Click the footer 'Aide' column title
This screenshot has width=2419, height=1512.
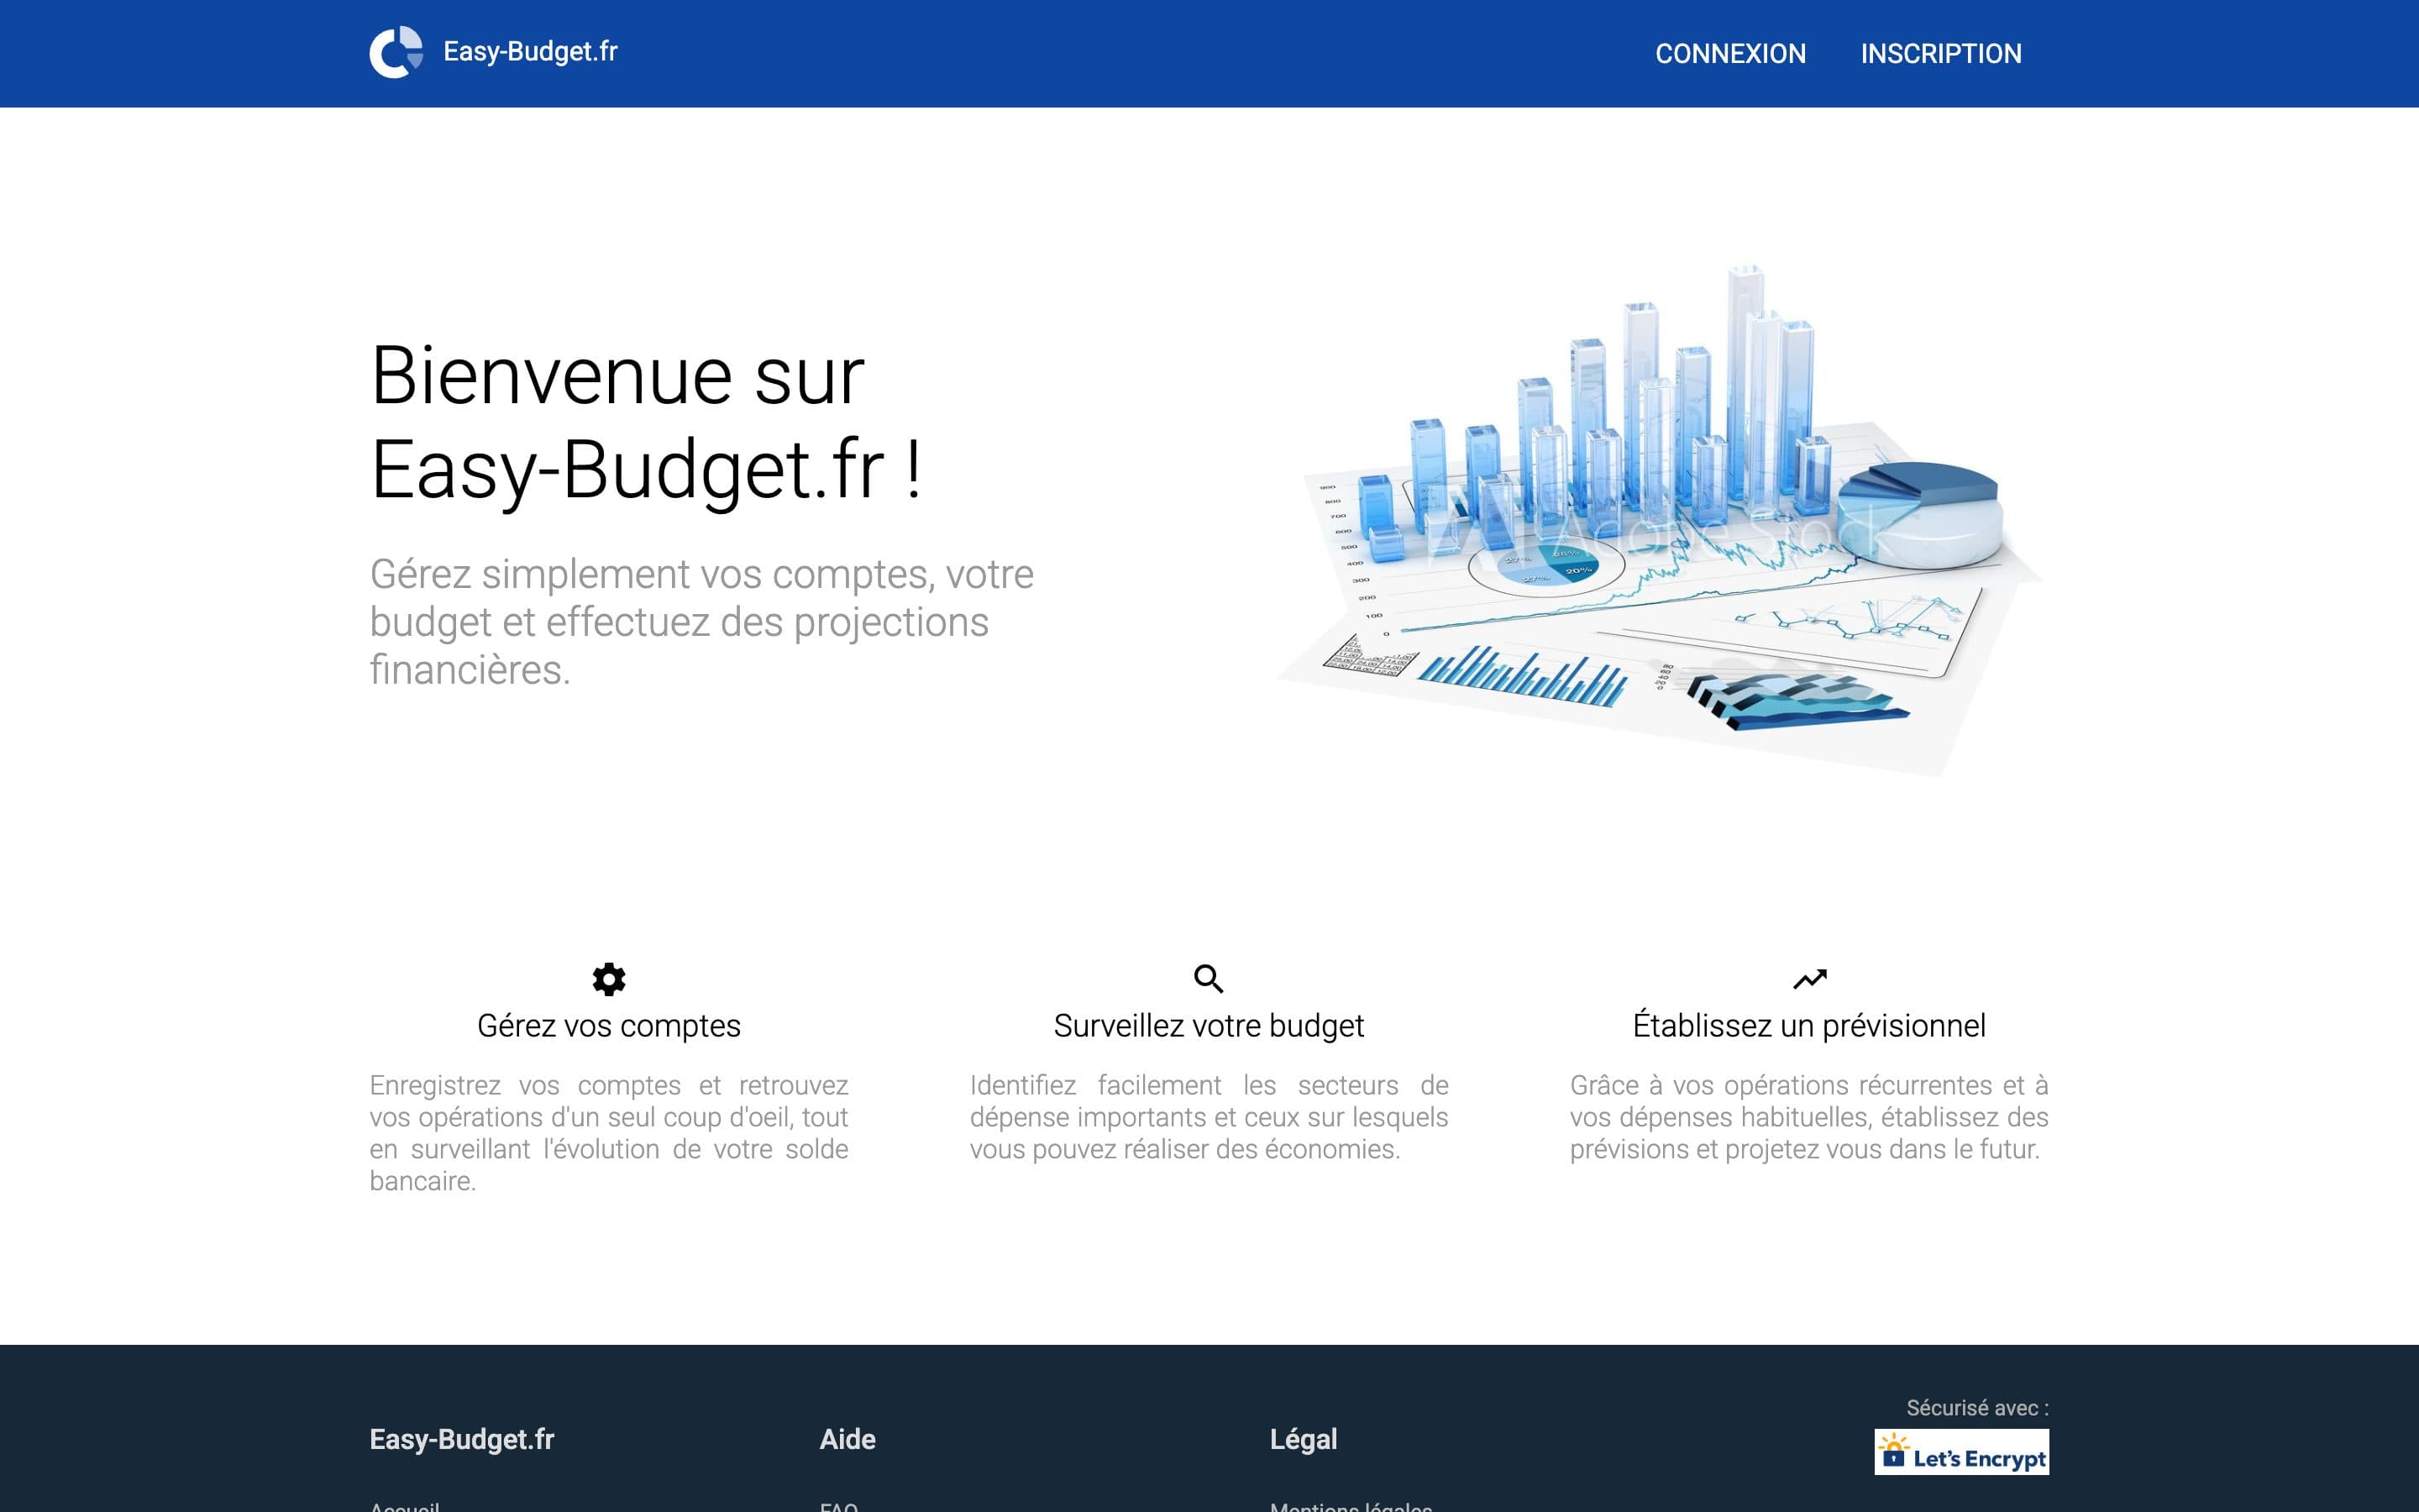coord(847,1439)
